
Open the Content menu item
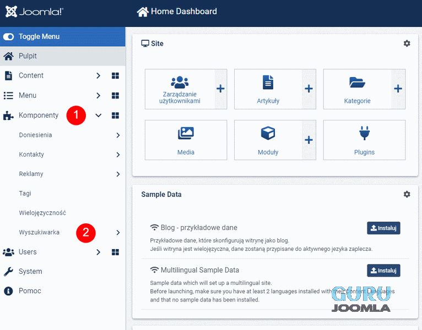31,75
